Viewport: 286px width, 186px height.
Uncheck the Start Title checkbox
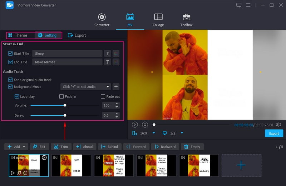[x=10, y=54]
